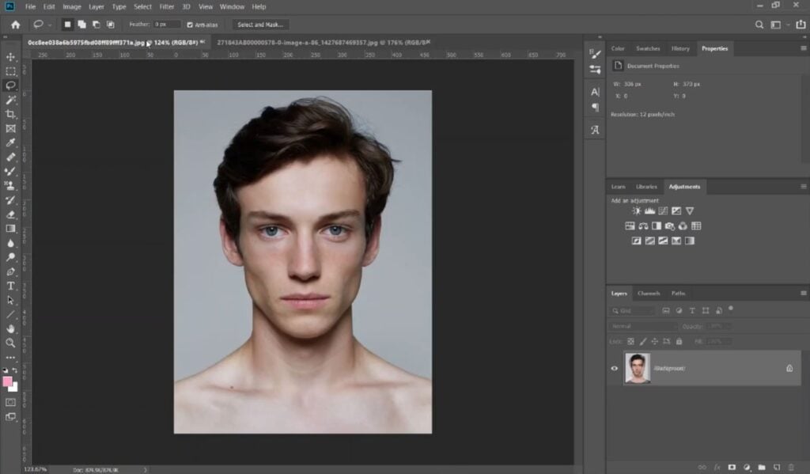Choose Subtract from selection mode
The image size is (810, 474).
tap(96, 25)
